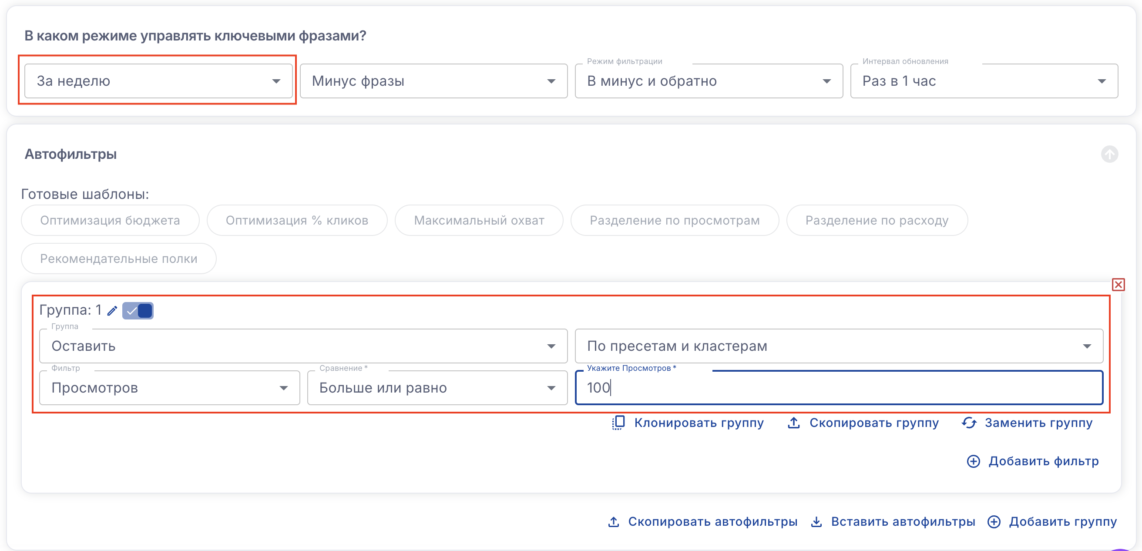This screenshot has width=1142, height=551.
Task: Delete the group with the red X button
Action: [1118, 285]
